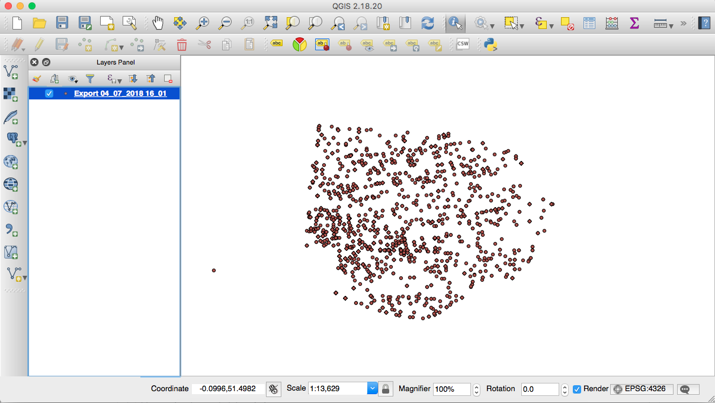715x403 pixels.
Task: Click Add Group in Layers Panel
Action: click(54, 78)
